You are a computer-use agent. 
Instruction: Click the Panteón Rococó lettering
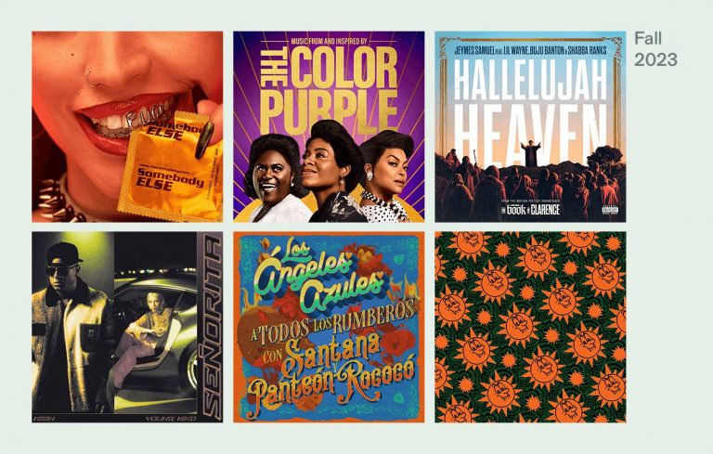tap(331, 383)
